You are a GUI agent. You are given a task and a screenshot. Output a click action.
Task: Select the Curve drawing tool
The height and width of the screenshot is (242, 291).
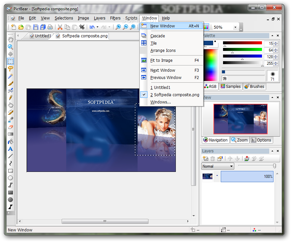(11, 163)
